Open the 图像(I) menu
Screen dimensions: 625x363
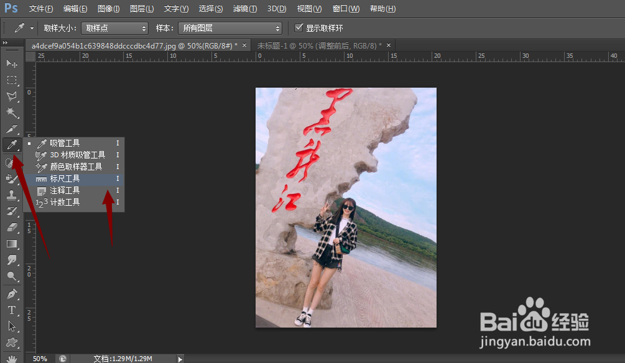pos(108,8)
